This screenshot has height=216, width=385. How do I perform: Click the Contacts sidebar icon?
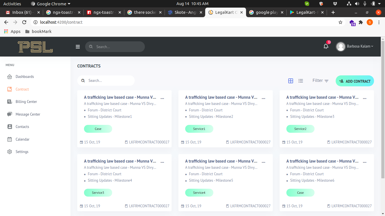pyautogui.click(x=10, y=127)
